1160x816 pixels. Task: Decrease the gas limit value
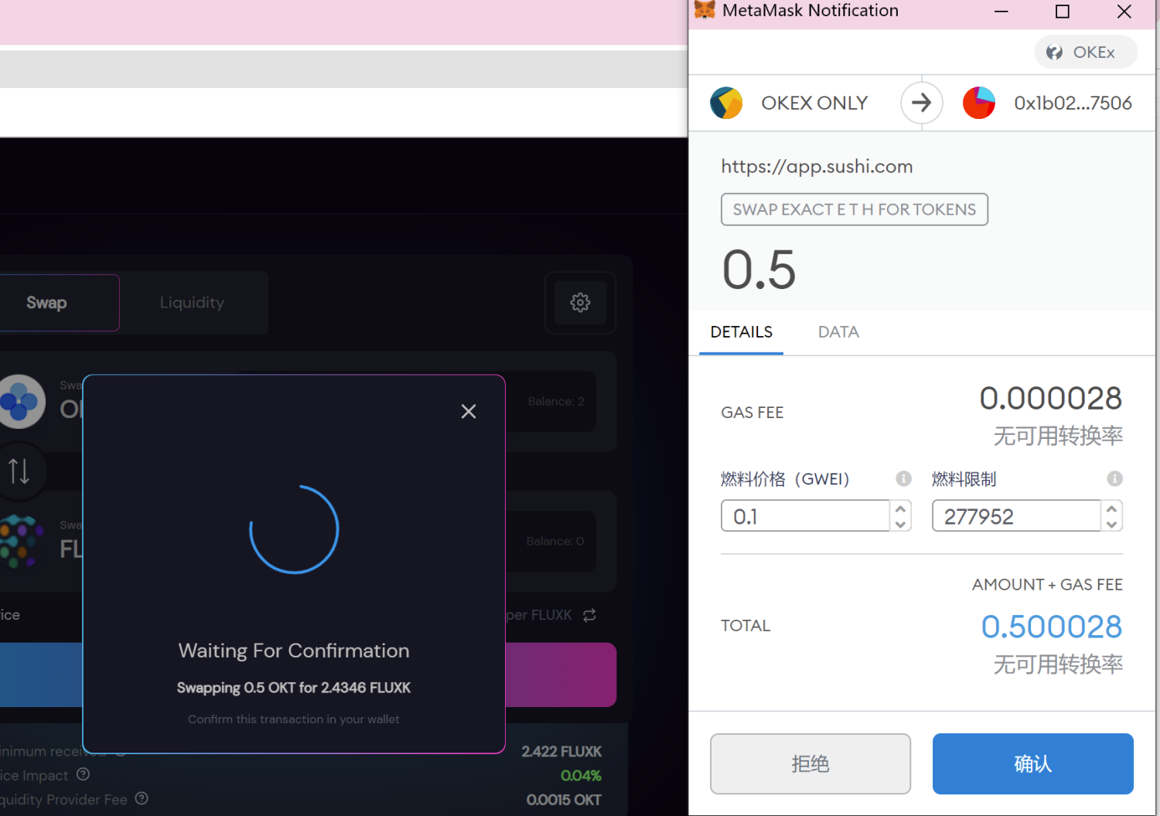[1111, 524]
